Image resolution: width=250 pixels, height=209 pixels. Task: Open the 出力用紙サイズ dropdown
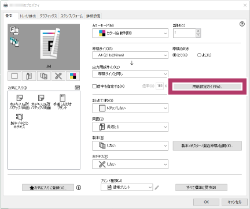130,74
